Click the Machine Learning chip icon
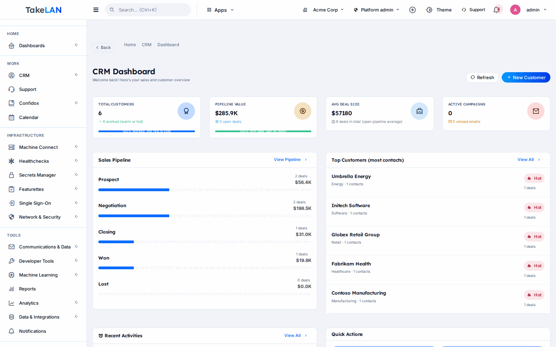 pyautogui.click(x=11, y=275)
